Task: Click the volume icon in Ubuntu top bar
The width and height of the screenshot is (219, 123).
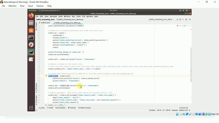Action: coord(183,10)
